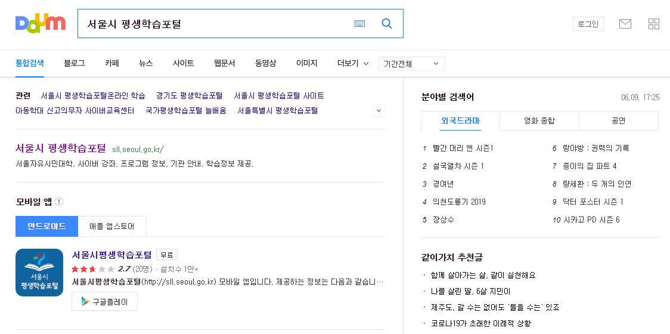
Task: Click ranked keyword 닥터 포스터 시즌 1
Action: pos(593,202)
